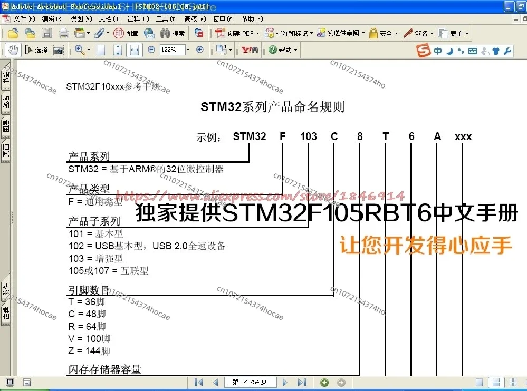The image size is (527, 391).
Task: Expand the attach file dropdown arrow
Action: coord(108,33)
